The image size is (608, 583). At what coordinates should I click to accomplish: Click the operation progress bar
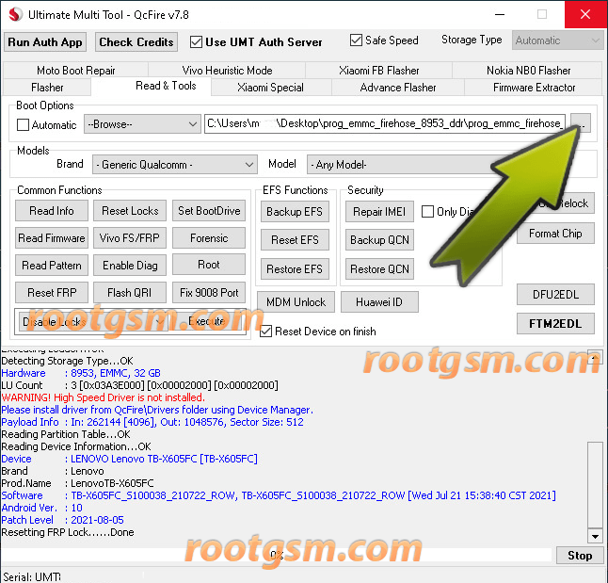pos(277,555)
